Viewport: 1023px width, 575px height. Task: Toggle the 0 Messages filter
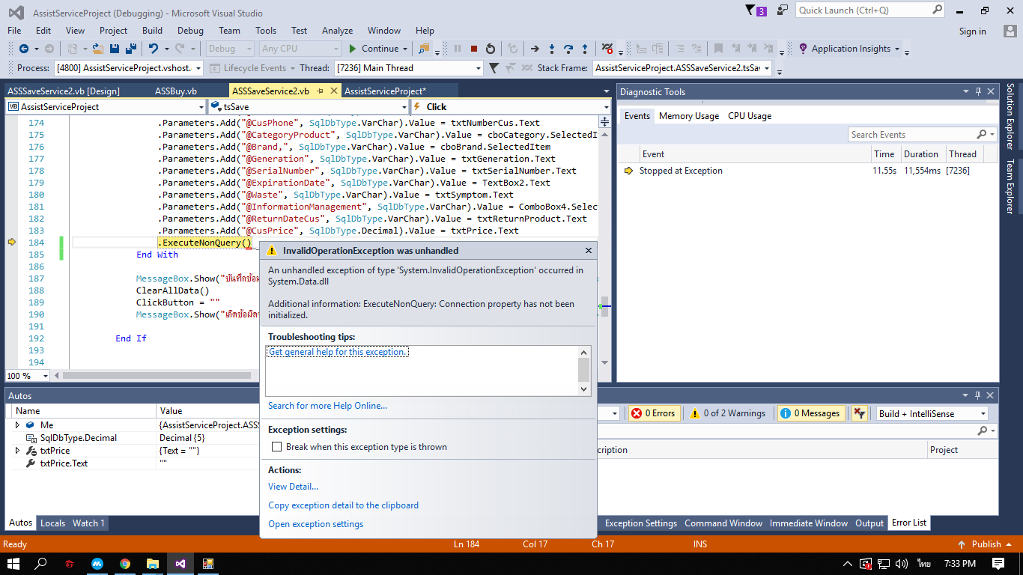(810, 413)
